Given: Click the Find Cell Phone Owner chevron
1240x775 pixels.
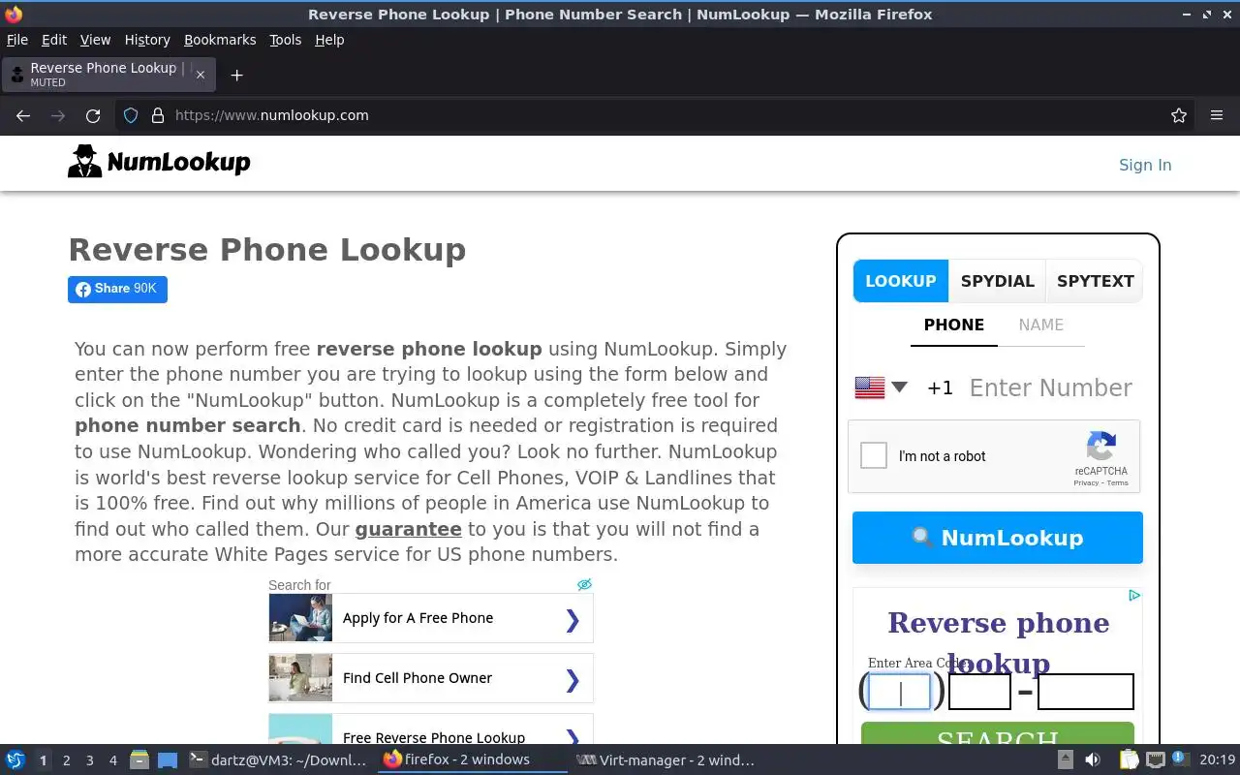Looking at the screenshot, I should [x=573, y=680].
